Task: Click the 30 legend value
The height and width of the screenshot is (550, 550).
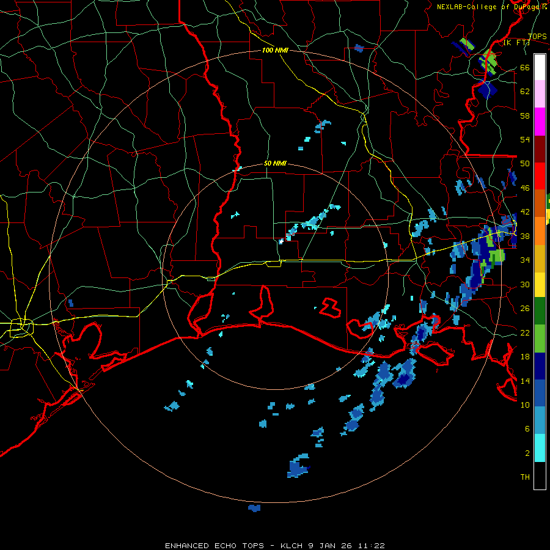Action: pos(525,284)
